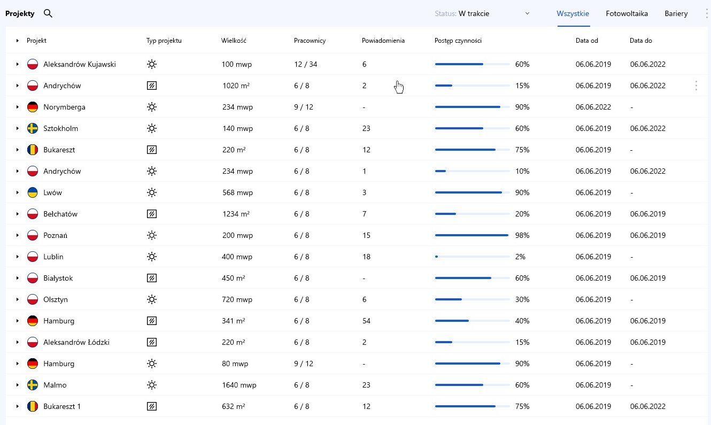Viewport: 711px width, 425px height.
Task: Switch to the Wszystkie tab
Action: point(573,14)
